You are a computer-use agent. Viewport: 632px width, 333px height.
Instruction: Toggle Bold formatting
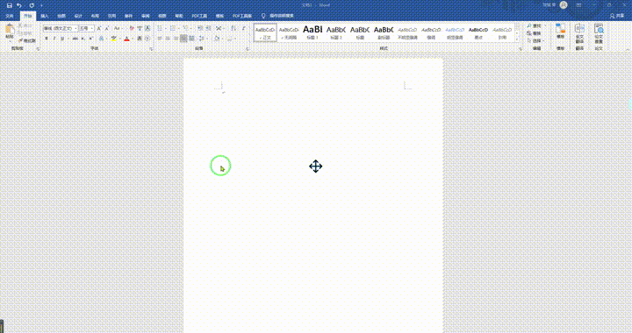click(x=47, y=39)
